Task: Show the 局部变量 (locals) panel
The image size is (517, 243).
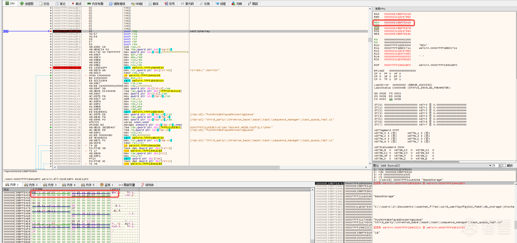Action: [127, 185]
